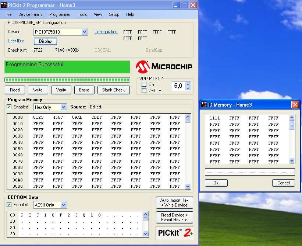Screen dimensions: 302x246
Task: Click the Programming Successful status box
Action: tap(67, 67)
